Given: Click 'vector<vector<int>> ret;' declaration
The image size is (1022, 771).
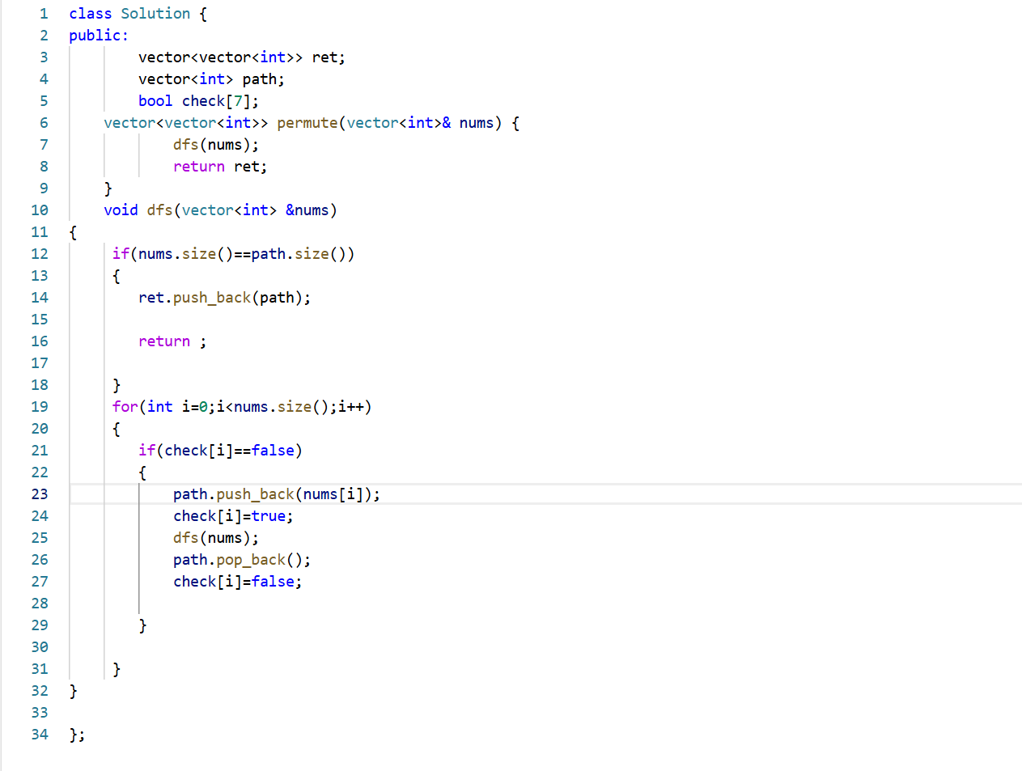Looking at the screenshot, I should (x=242, y=57).
